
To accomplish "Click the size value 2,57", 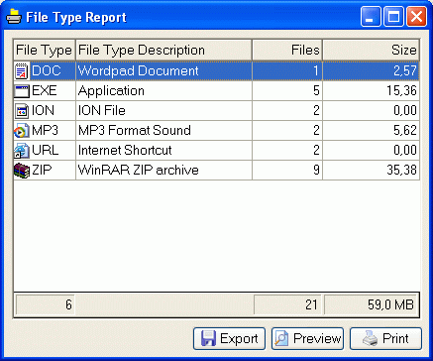I will click(405, 70).
